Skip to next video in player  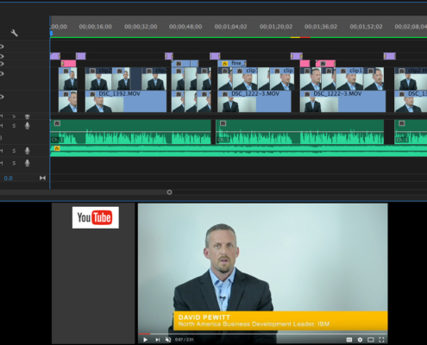tap(157, 340)
